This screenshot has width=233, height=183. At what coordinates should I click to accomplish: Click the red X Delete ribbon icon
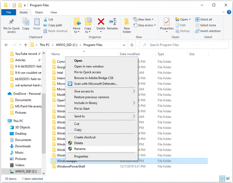[x=101, y=22]
